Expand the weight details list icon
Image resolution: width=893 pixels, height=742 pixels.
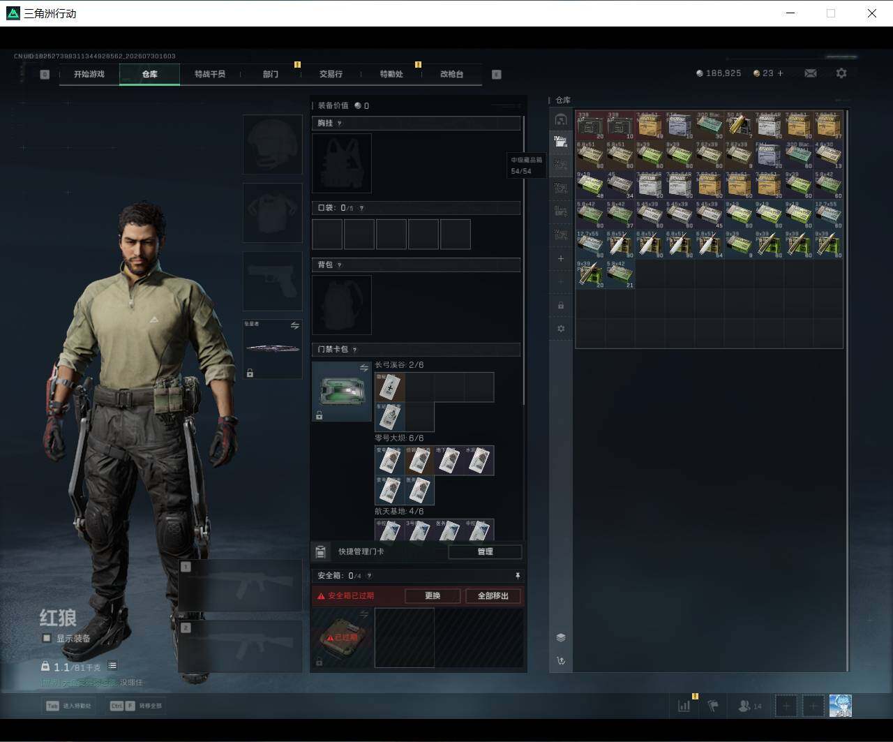(112, 666)
